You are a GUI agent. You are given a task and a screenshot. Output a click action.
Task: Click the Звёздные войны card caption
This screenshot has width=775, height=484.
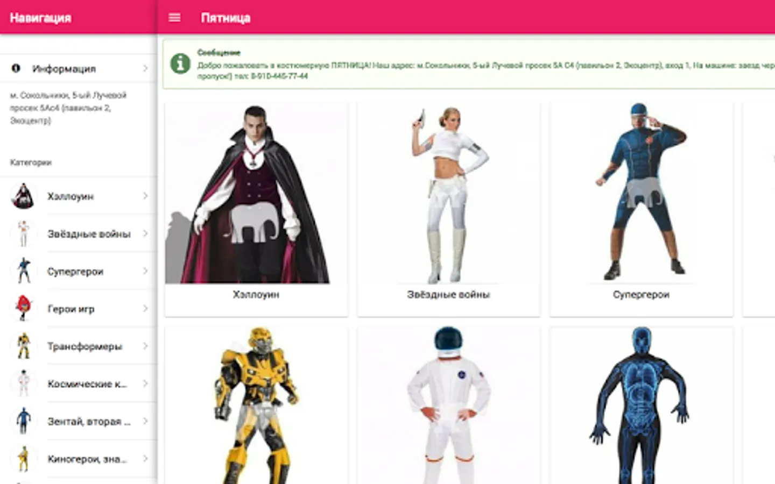pos(448,294)
